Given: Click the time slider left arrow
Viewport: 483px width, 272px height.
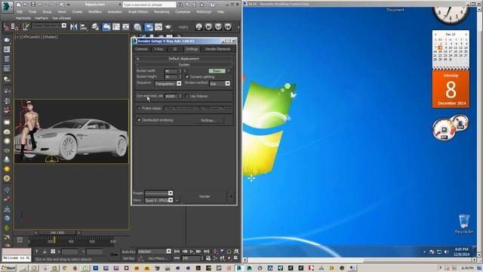Looking at the screenshot, I should point(36,233).
